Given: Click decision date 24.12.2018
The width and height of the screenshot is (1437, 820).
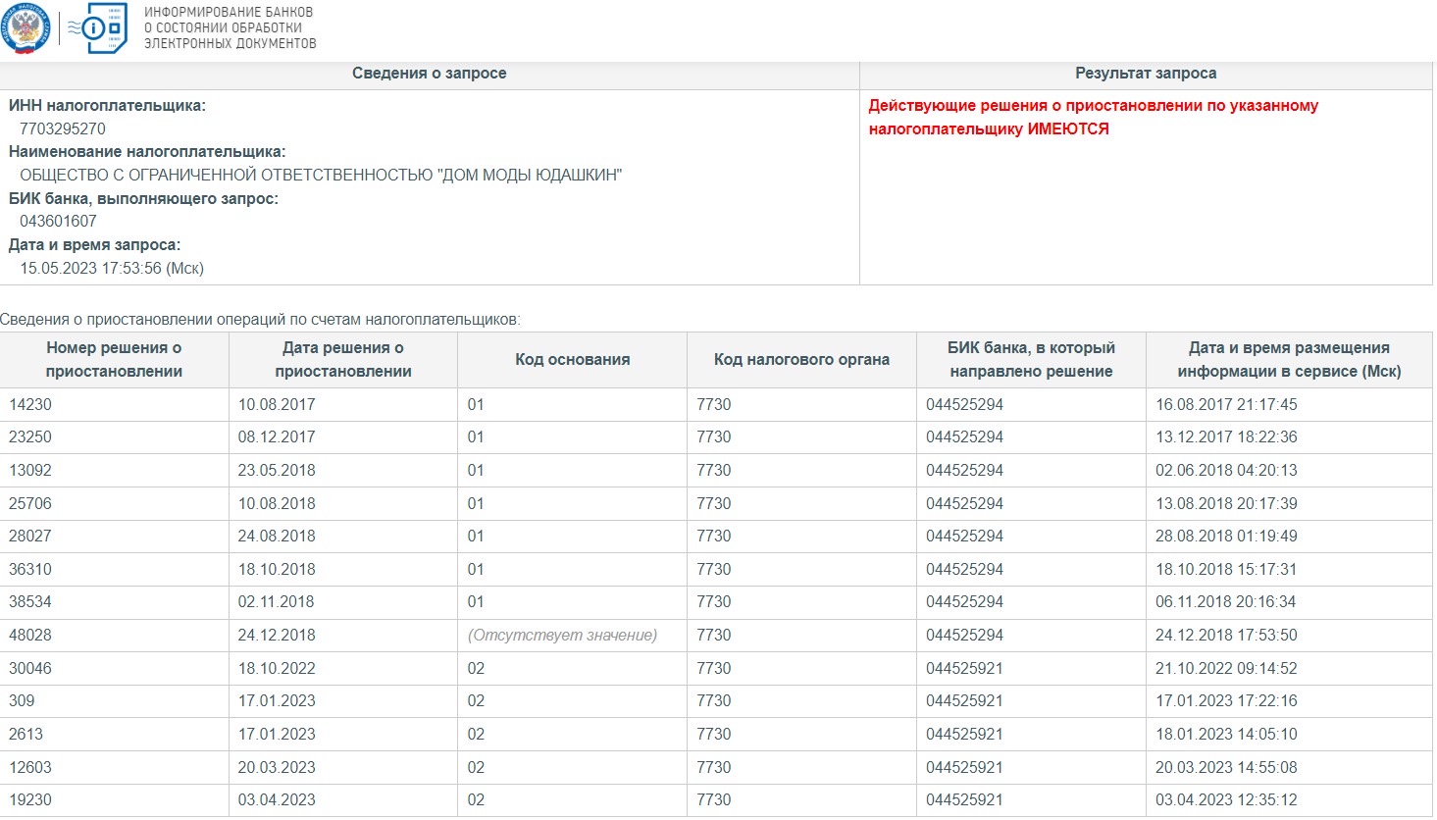Looking at the screenshot, I should pyautogui.click(x=277, y=636).
